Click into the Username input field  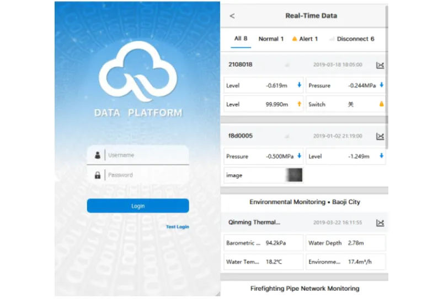point(146,155)
